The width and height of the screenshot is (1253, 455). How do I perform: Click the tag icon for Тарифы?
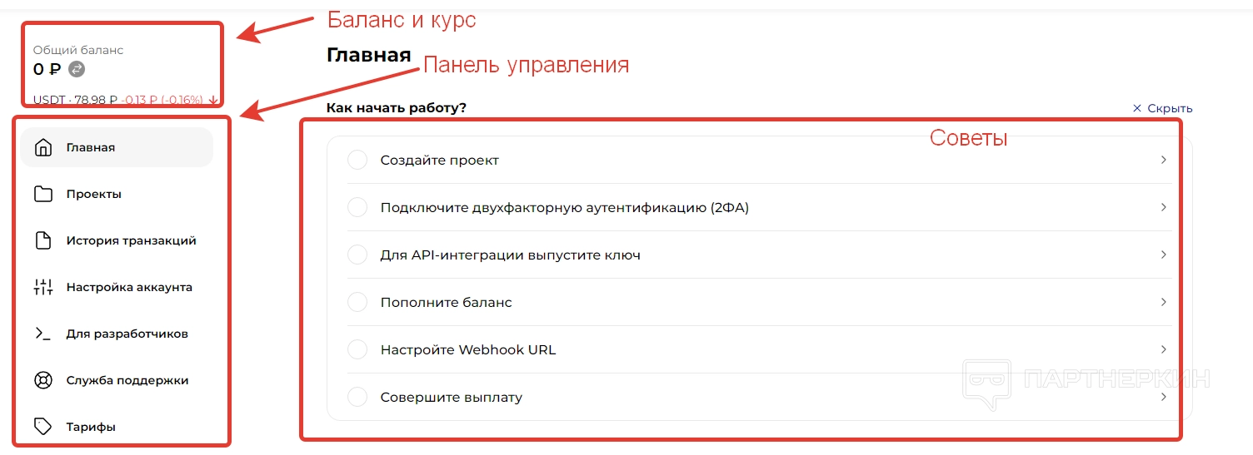[43, 427]
